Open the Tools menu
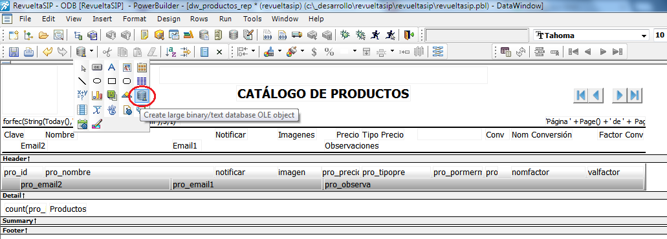This screenshot has width=667, height=239. coord(253,19)
